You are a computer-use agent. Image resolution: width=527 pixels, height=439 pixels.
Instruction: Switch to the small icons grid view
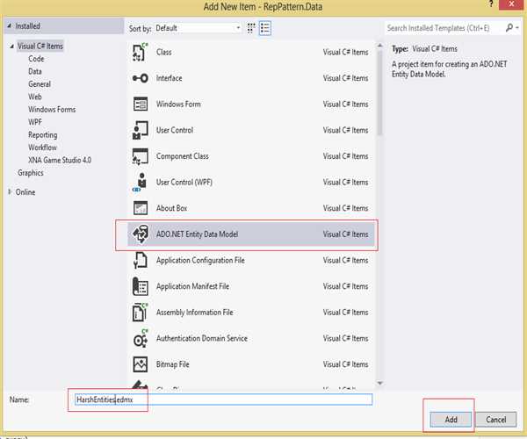[x=252, y=28]
